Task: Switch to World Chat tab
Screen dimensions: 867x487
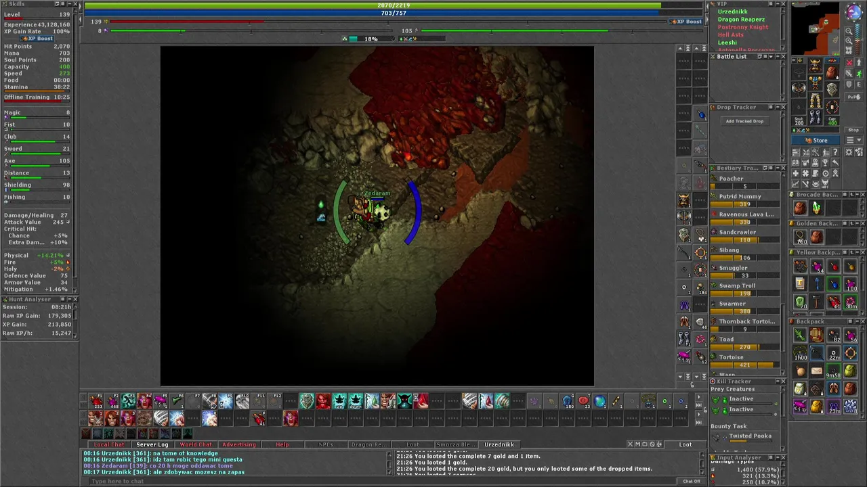Action: click(196, 444)
